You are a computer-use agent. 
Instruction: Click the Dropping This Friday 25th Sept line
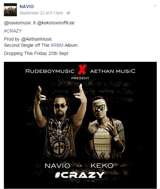click(x=36, y=54)
